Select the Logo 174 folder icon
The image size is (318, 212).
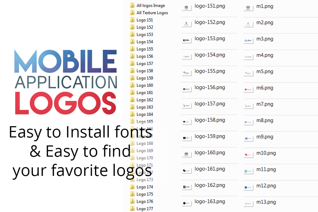[132, 187]
